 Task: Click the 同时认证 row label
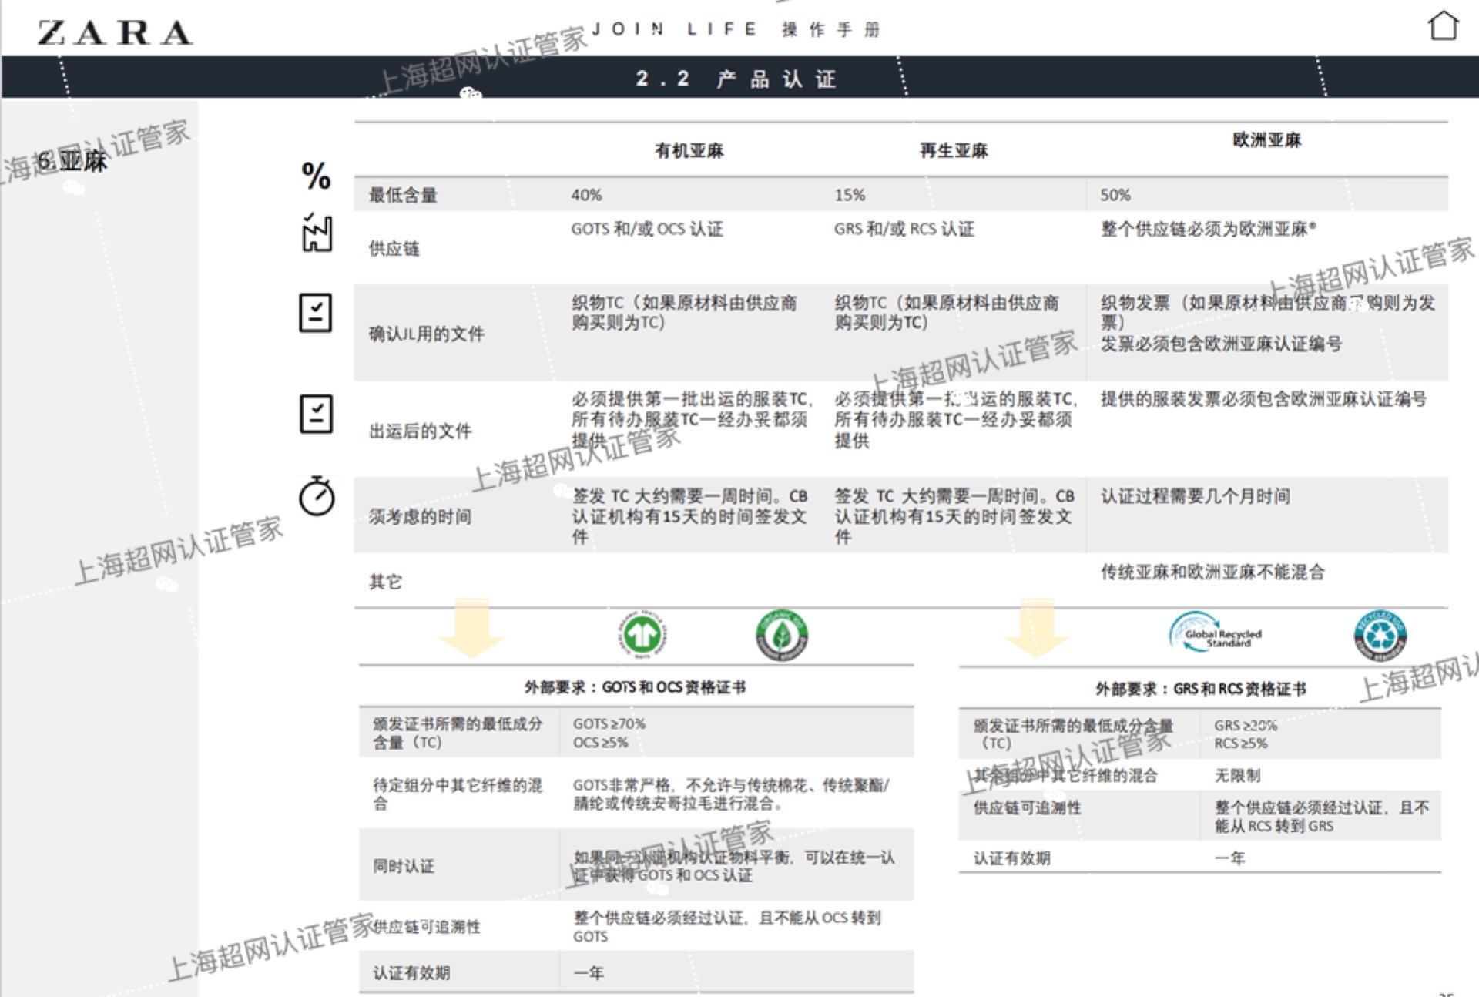404,866
